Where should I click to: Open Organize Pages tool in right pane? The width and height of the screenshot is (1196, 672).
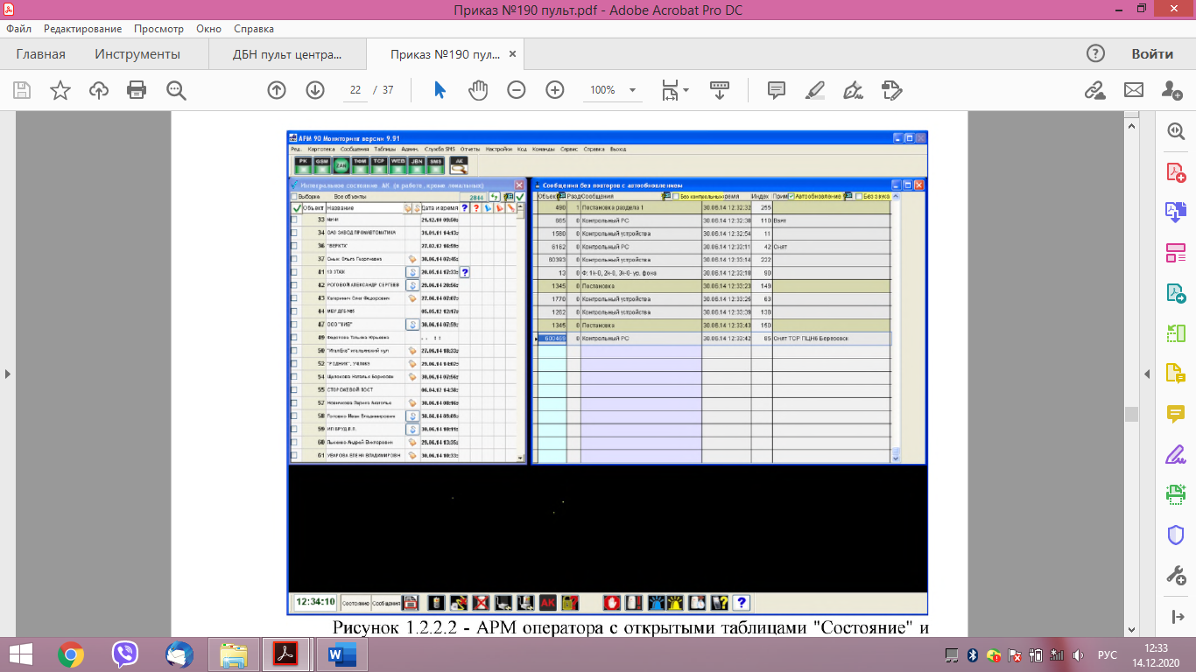click(x=1176, y=333)
